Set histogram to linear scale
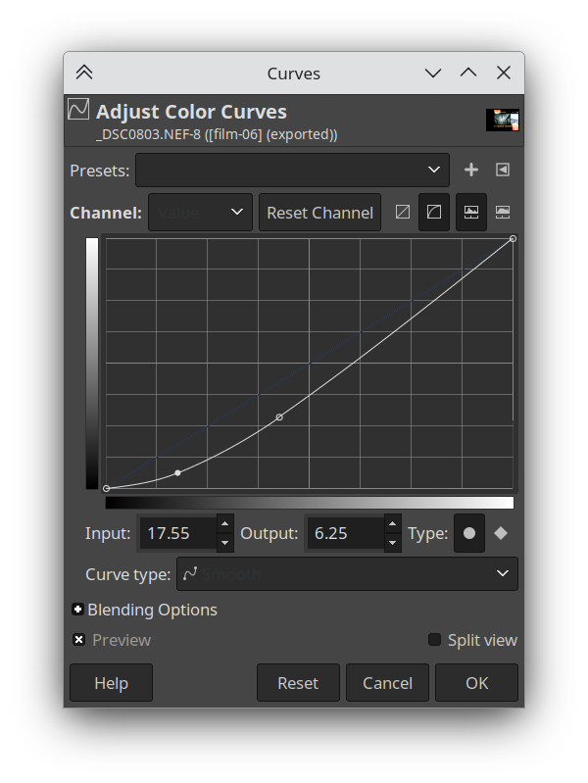The image size is (588, 783). [471, 212]
